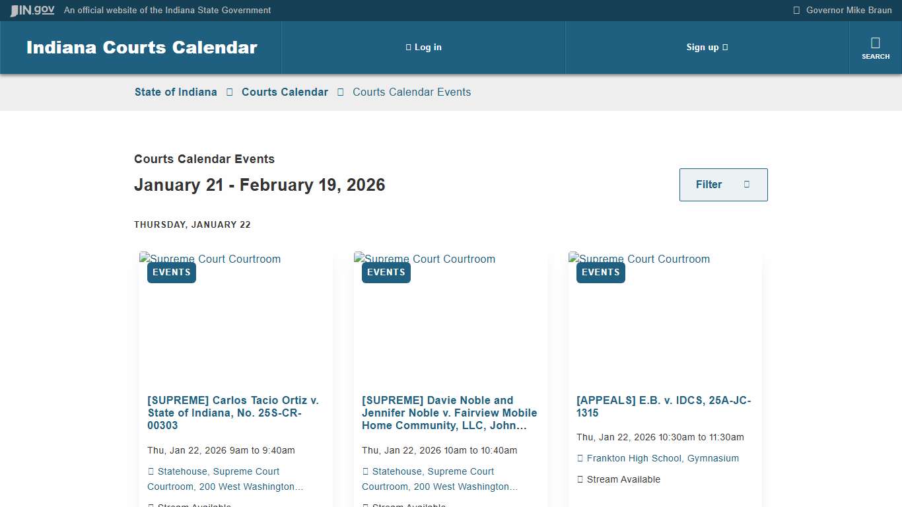Click the chevron inside the Filter button
Screen dimensions: 902x507
click(747, 185)
